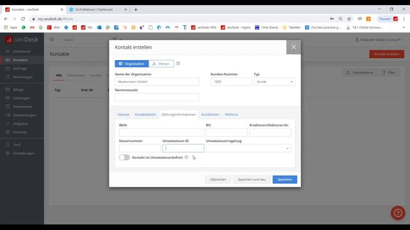Switch to the Adresse tab
The width and height of the screenshot is (410, 230).
pos(123,114)
